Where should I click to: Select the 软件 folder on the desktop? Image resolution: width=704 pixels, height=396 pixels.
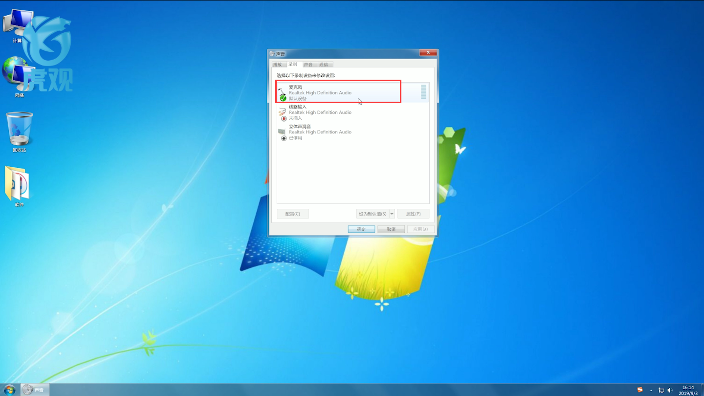click(x=19, y=186)
